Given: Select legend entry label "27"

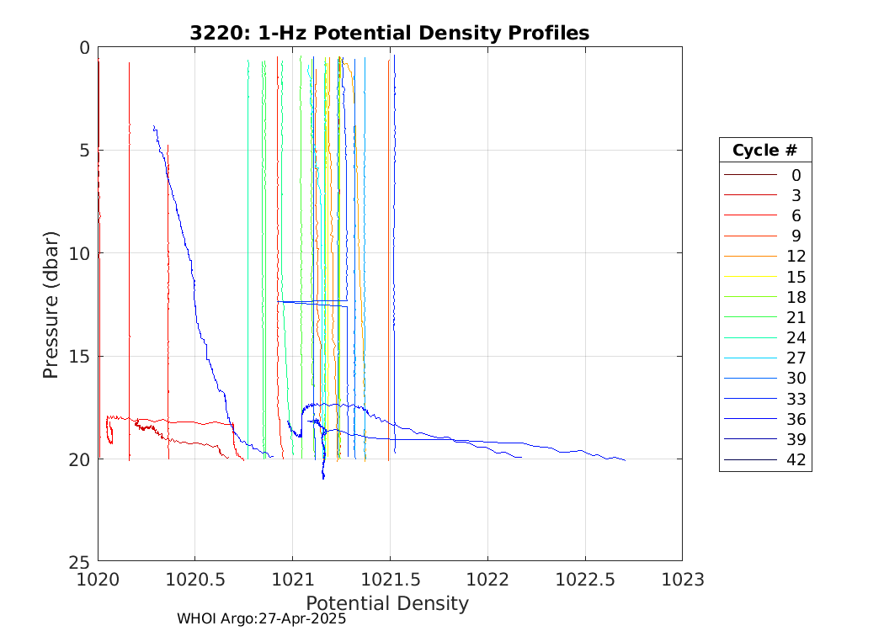Looking at the screenshot, I should coord(796,358).
